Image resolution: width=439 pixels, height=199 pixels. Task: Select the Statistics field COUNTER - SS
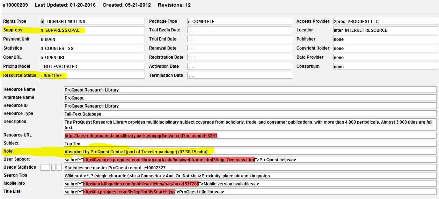tap(92, 48)
